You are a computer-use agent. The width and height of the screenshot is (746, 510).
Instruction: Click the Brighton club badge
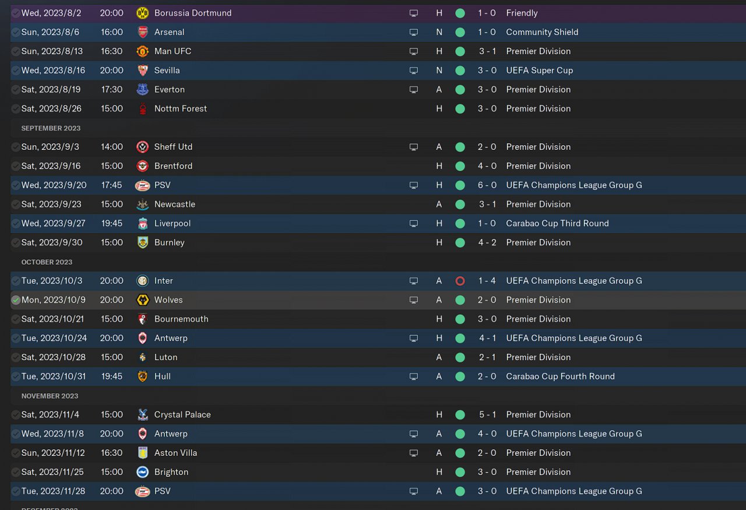coord(142,472)
